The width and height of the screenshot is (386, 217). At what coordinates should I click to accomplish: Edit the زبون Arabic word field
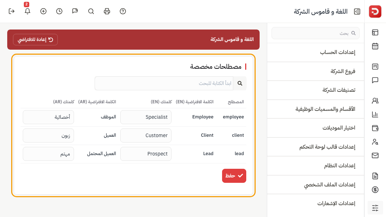[x=48, y=136]
